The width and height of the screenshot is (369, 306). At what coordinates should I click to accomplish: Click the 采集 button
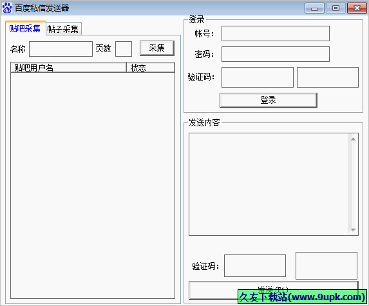157,48
